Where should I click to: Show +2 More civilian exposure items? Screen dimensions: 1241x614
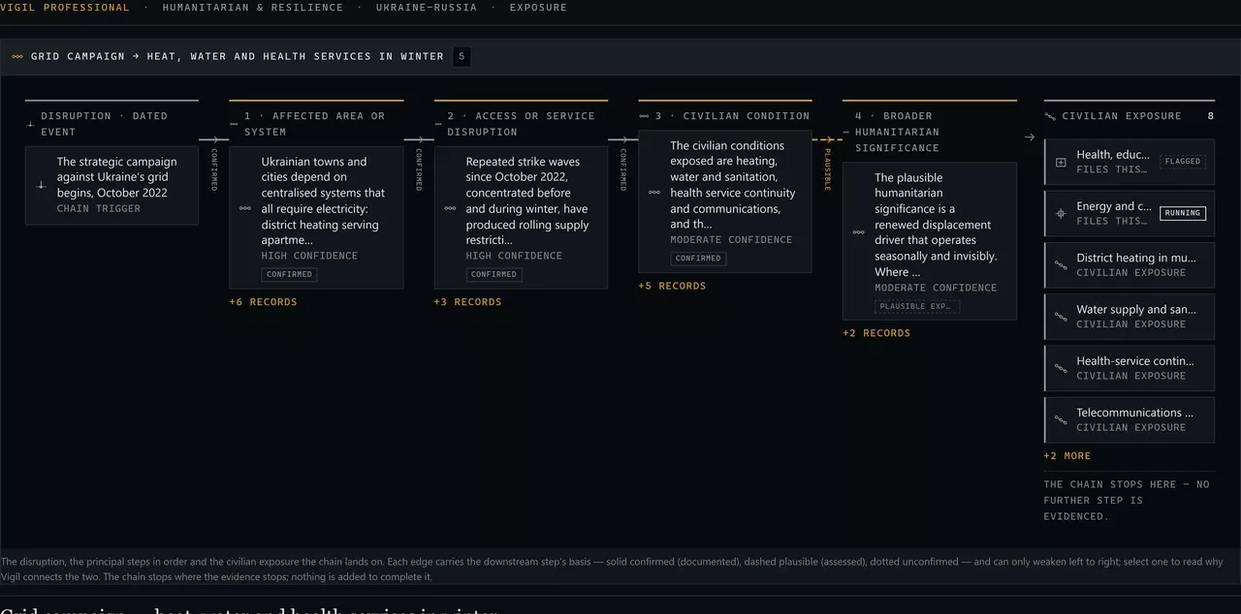(1067, 456)
